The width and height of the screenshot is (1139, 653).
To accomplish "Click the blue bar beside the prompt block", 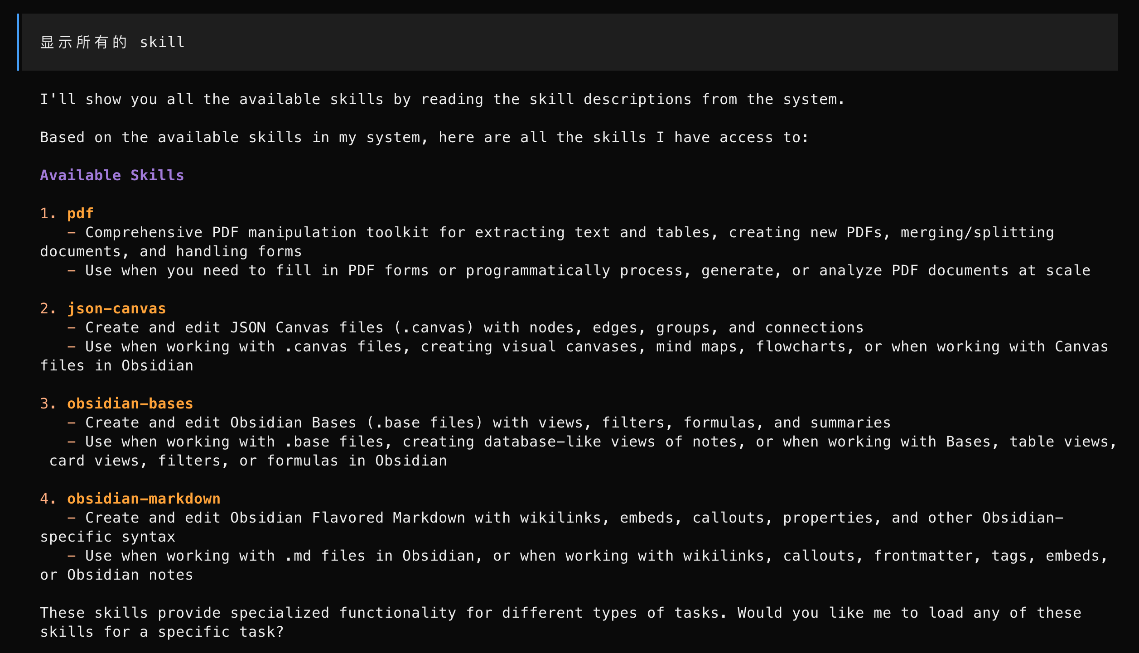I will pos(18,42).
